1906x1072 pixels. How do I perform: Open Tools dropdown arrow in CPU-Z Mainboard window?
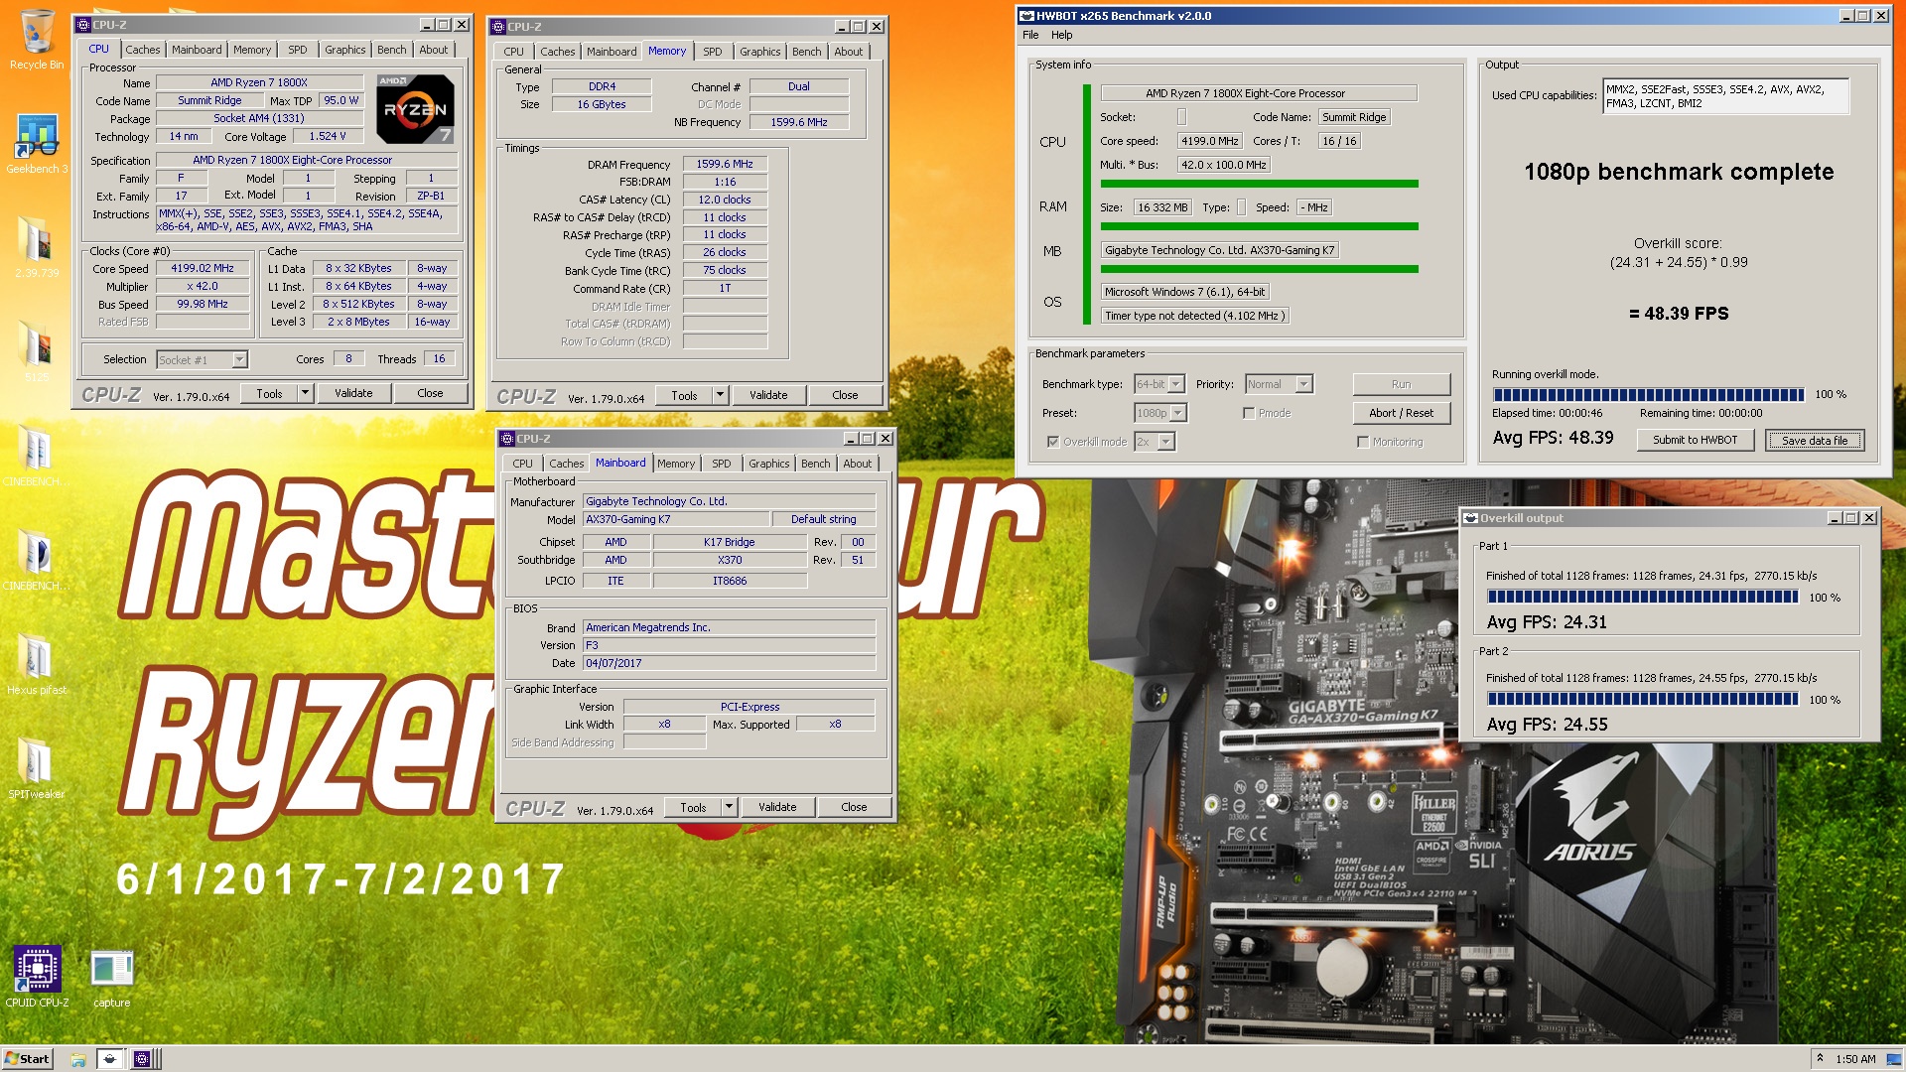point(729,808)
